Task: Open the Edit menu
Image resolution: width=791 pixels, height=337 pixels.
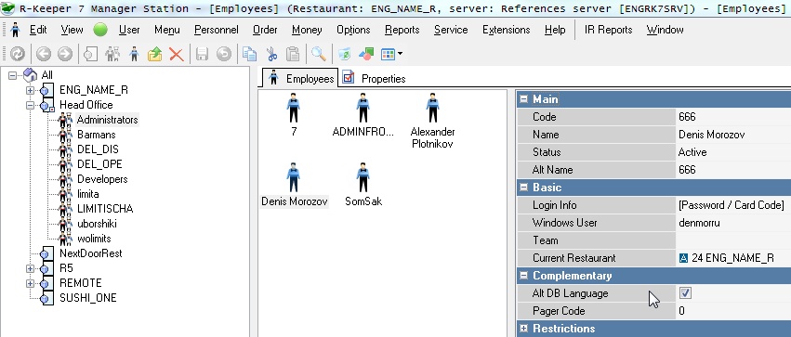Action: coord(38,30)
